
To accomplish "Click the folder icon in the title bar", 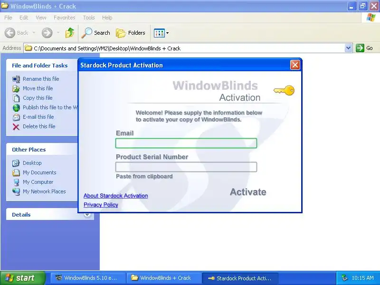I will [5, 6].
